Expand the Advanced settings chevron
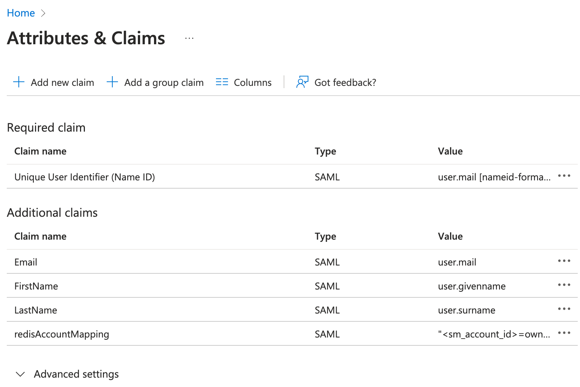The height and width of the screenshot is (387, 580). (x=20, y=374)
